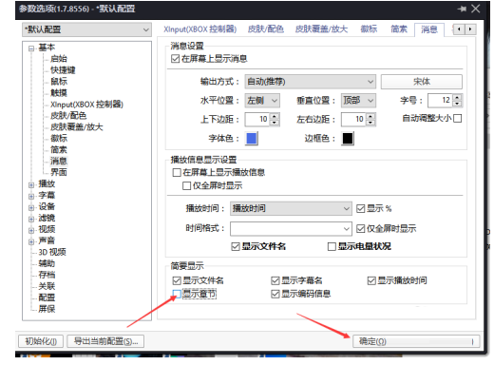494x365 pixels.
Task: Select 触摸 in the tree
Action: [x=59, y=93]
